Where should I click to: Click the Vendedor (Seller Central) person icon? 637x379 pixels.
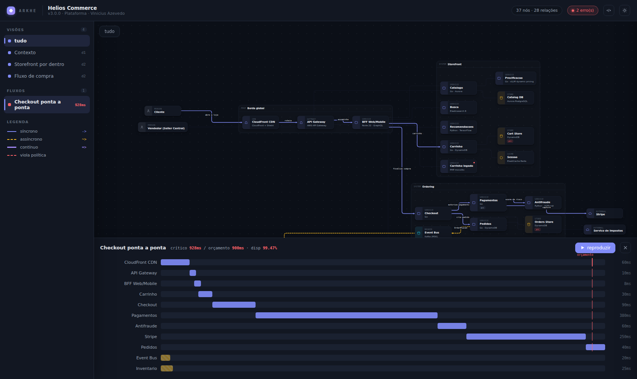[142, 127]
